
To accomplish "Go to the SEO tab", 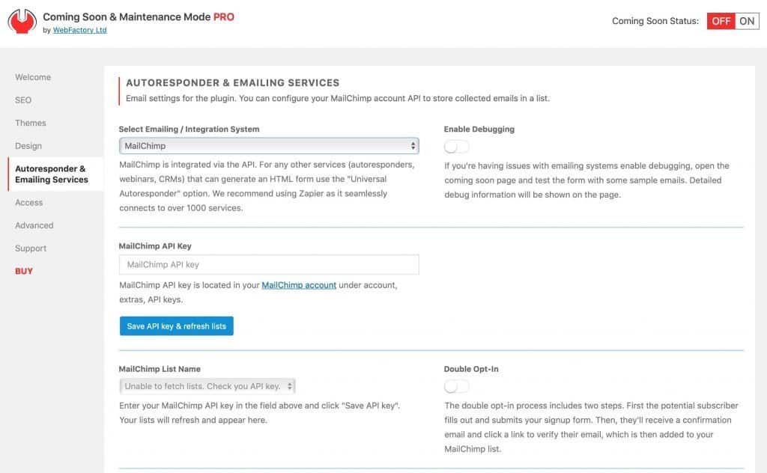I will [x=23, y=100].
